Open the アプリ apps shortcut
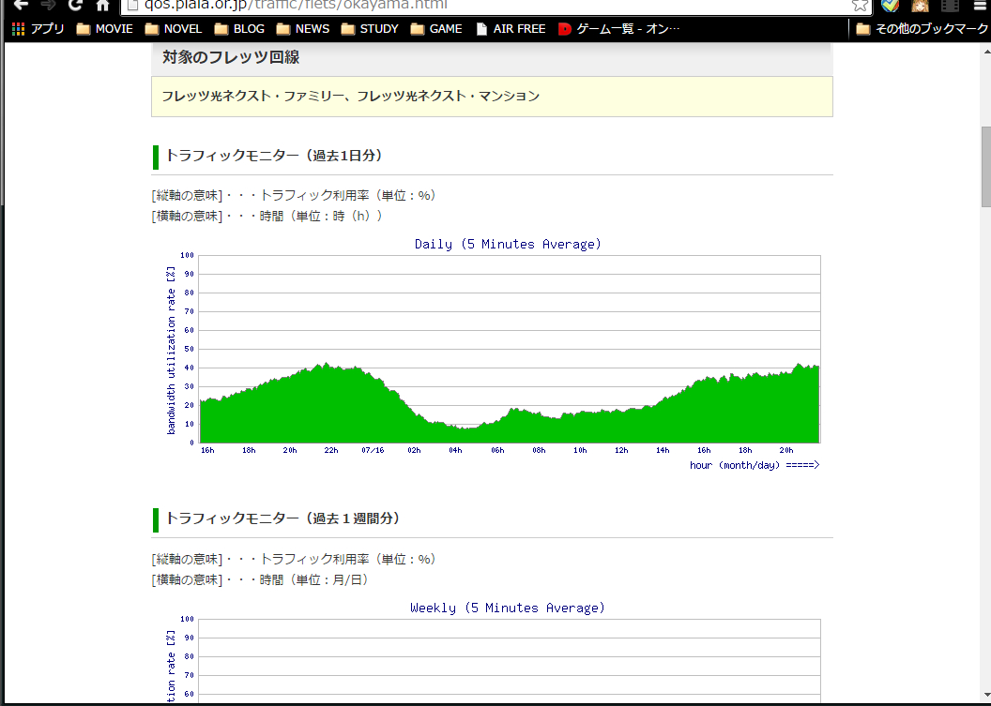The height and width of the screenshot is (706, 991). pyautogui.click(x=38, y=29)
